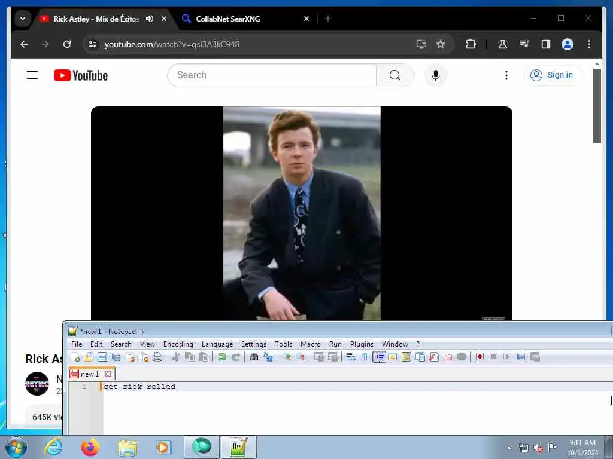This screenshot has width=613, height=459.
Task: Select the new 1 document tab
Action: [90, 374]
